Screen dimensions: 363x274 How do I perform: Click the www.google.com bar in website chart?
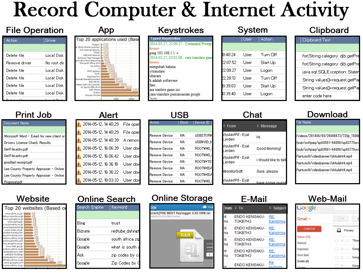(x=39, y=262)
